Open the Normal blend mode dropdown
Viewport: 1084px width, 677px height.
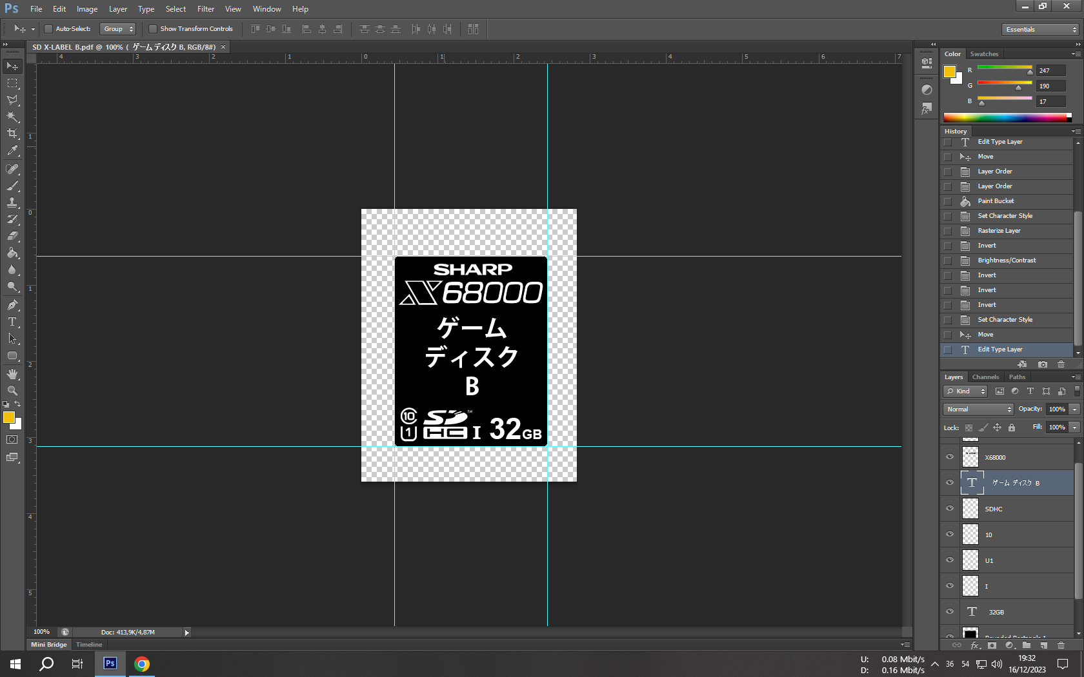pyautogui.click(x=978, y=409)
